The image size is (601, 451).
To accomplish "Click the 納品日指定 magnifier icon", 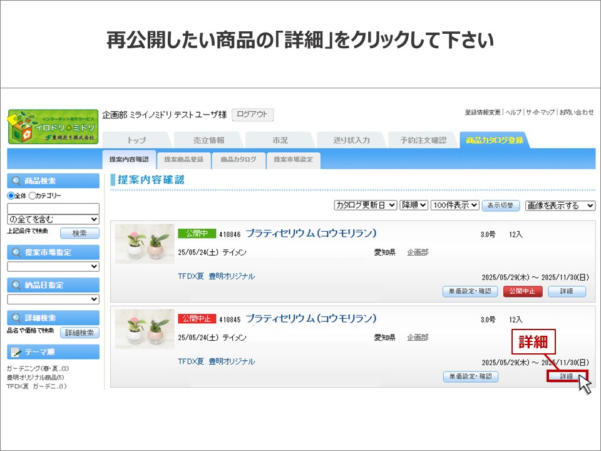I will pyautogui.click(x=16, y=285).
